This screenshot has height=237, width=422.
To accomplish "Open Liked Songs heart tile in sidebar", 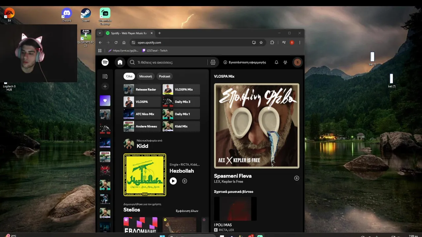I will pos(105,101).
